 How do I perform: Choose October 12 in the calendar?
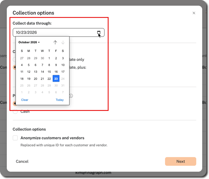[x=29, y=72]
